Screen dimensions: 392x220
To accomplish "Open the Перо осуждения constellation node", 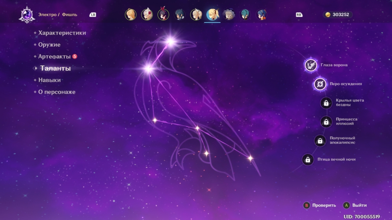I will click(320, 84).
